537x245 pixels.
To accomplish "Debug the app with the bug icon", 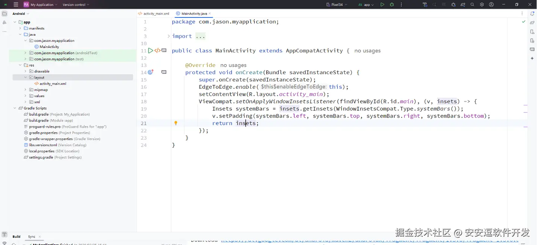I will [x=392, y=4].
